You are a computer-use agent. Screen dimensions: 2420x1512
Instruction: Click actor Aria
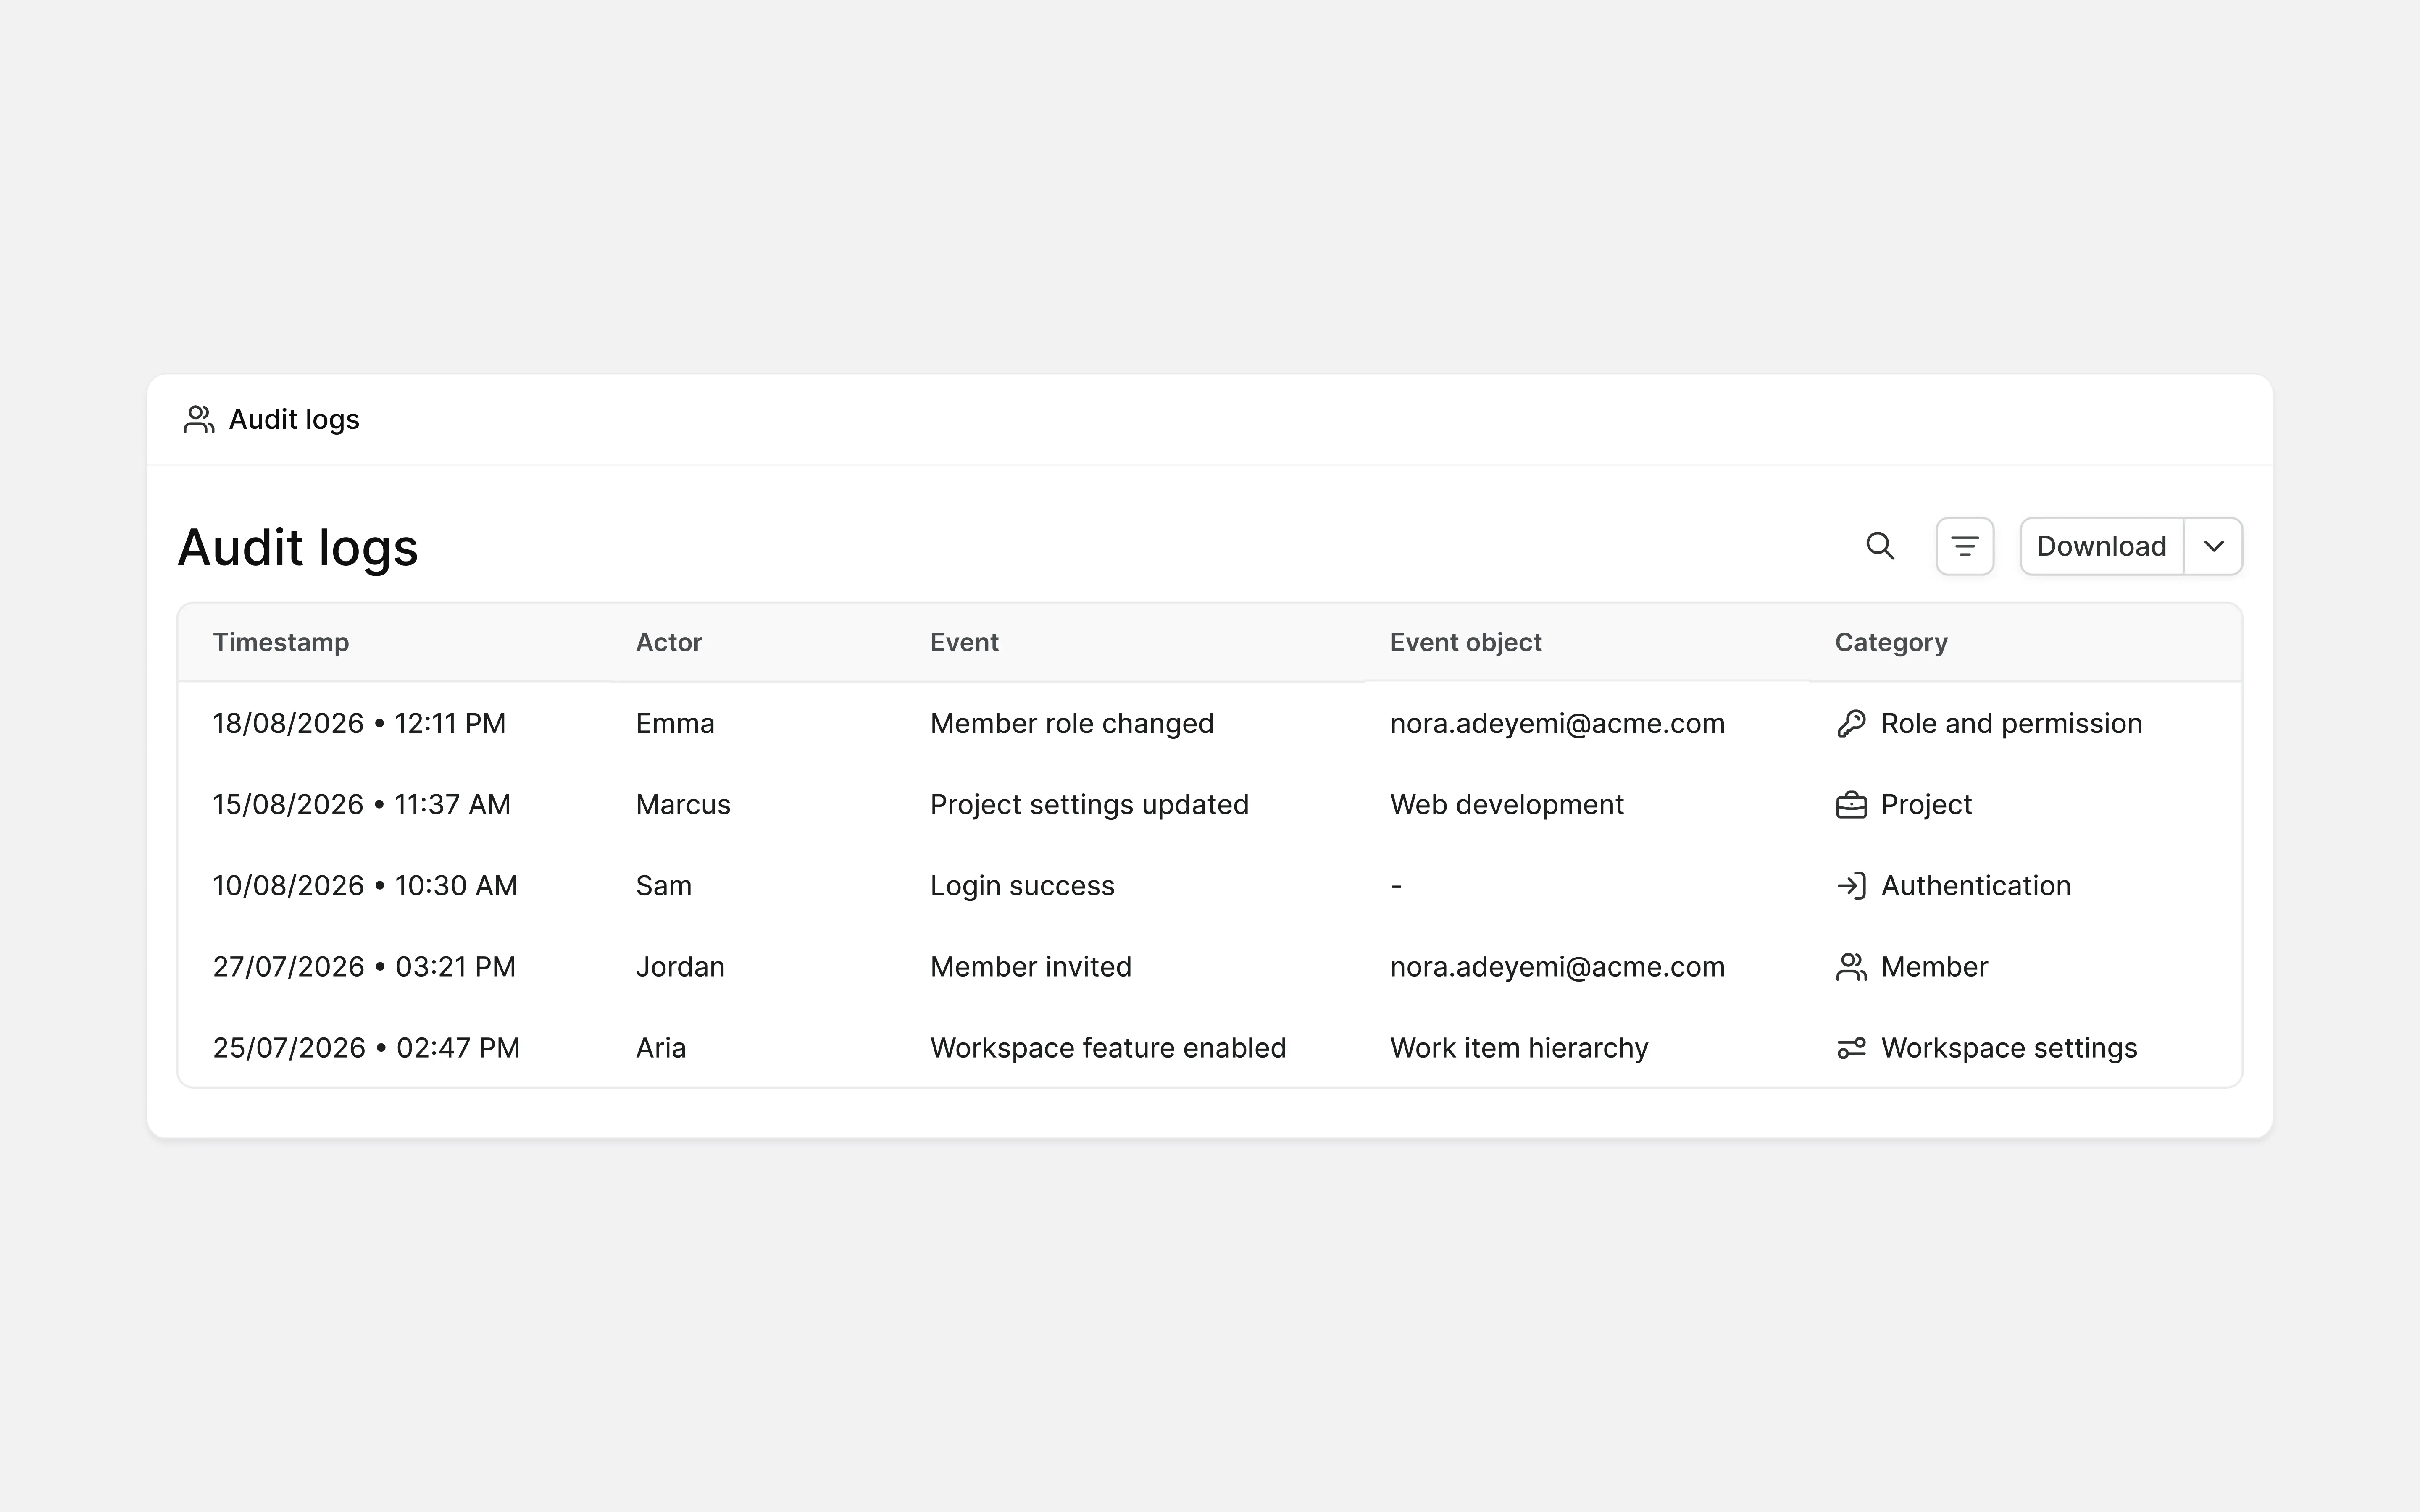click(661, 1047)
